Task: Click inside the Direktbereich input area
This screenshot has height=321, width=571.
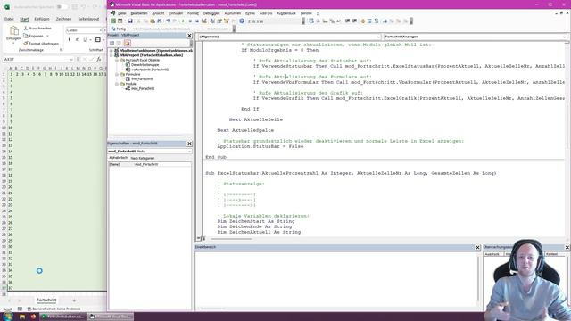Action: pos(336,279)
